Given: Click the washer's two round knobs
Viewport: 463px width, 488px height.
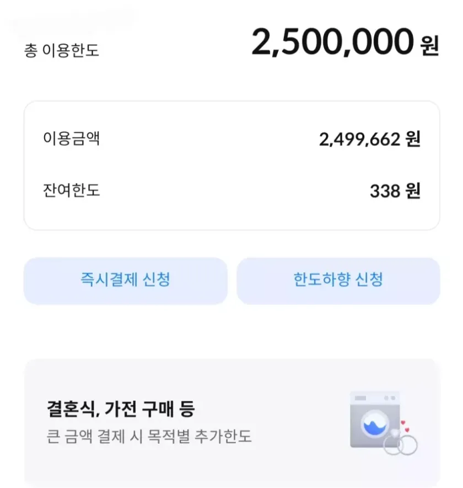Looking at the screenshot, I should tap(389, 398).
